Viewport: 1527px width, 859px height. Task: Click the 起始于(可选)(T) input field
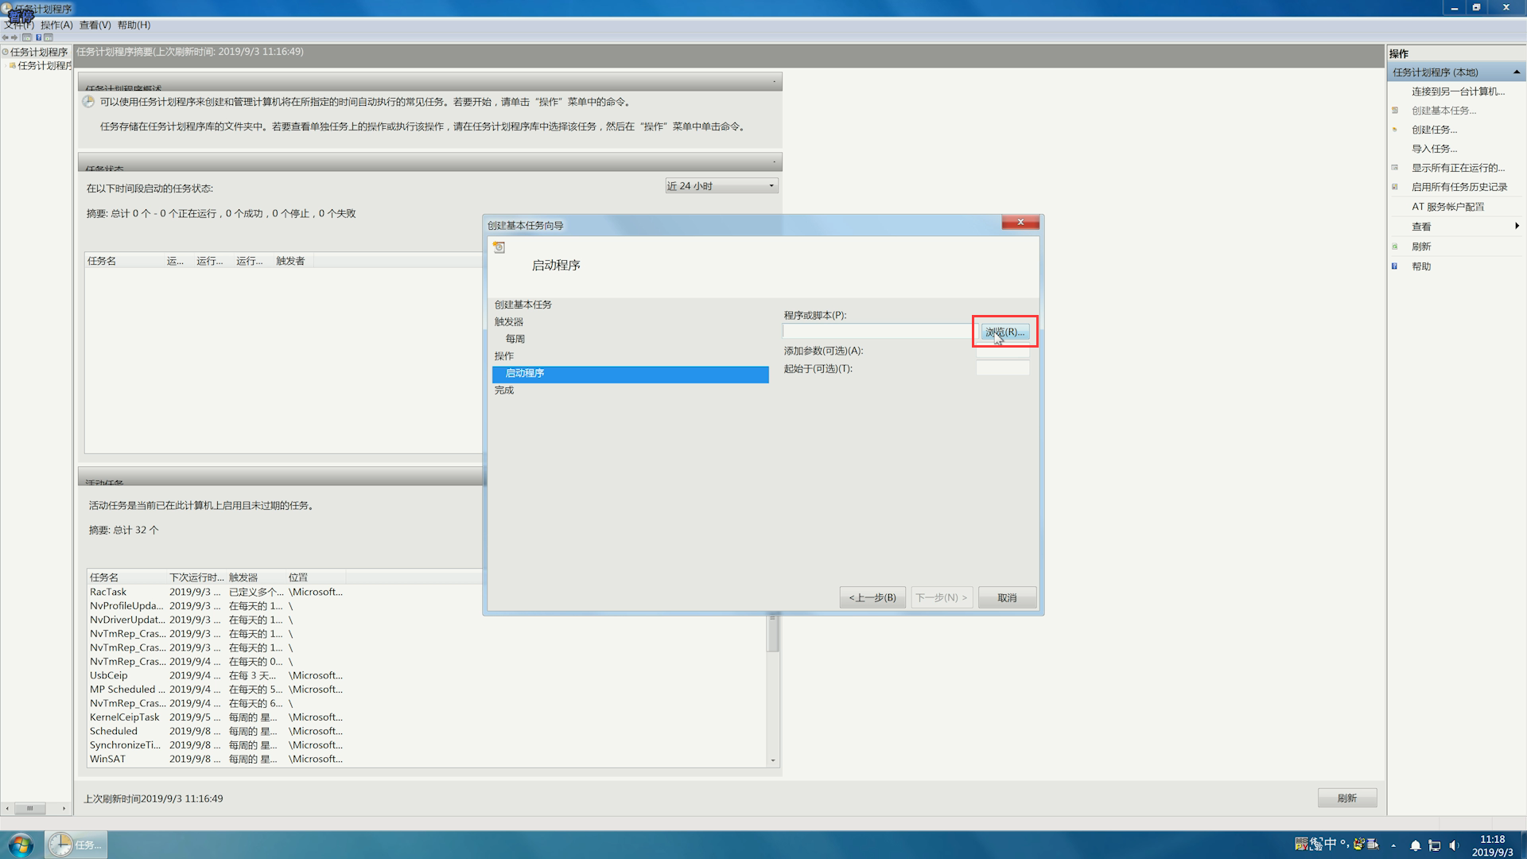tap(1003, 368)
